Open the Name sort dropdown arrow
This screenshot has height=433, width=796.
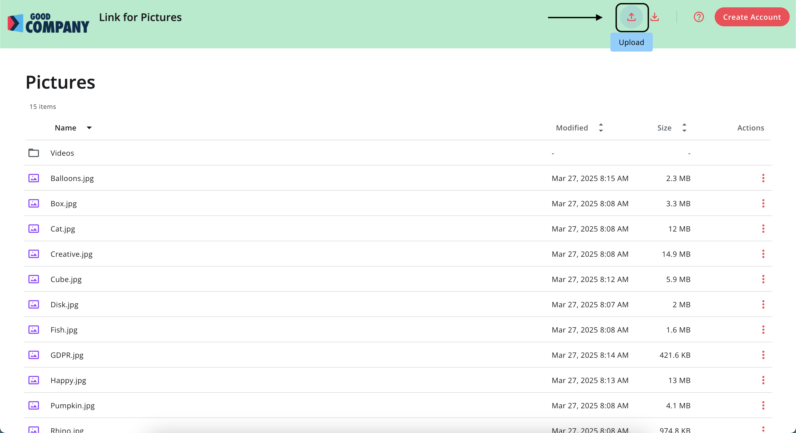click(89, 128)
